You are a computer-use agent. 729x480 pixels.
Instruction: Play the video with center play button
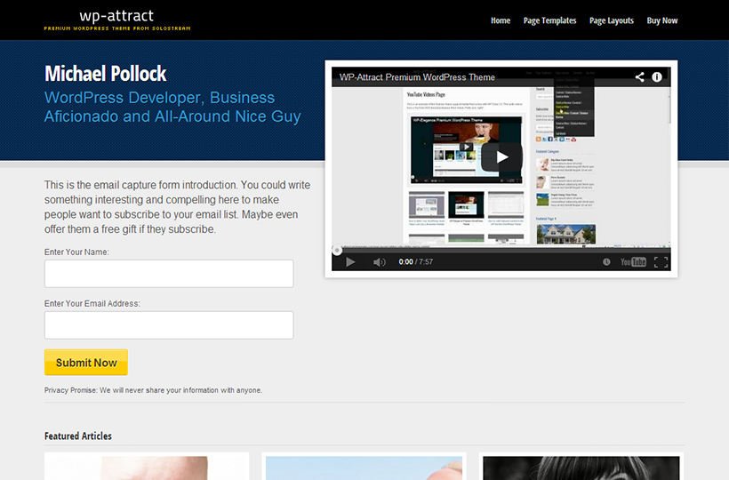(501, 157)
